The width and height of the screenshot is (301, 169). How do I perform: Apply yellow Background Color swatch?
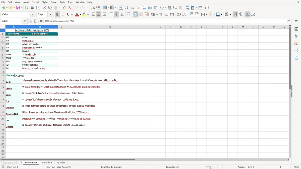[x=84, y=15]
